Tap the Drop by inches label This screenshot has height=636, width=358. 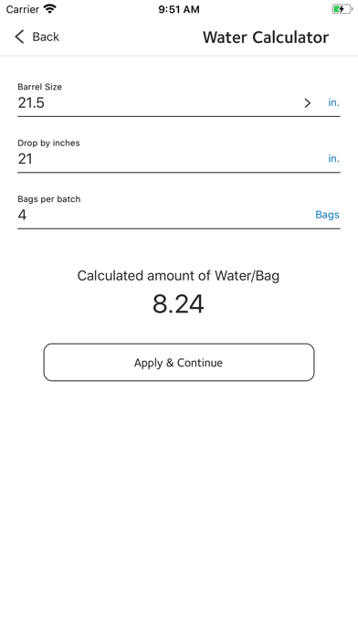[48, 143]
